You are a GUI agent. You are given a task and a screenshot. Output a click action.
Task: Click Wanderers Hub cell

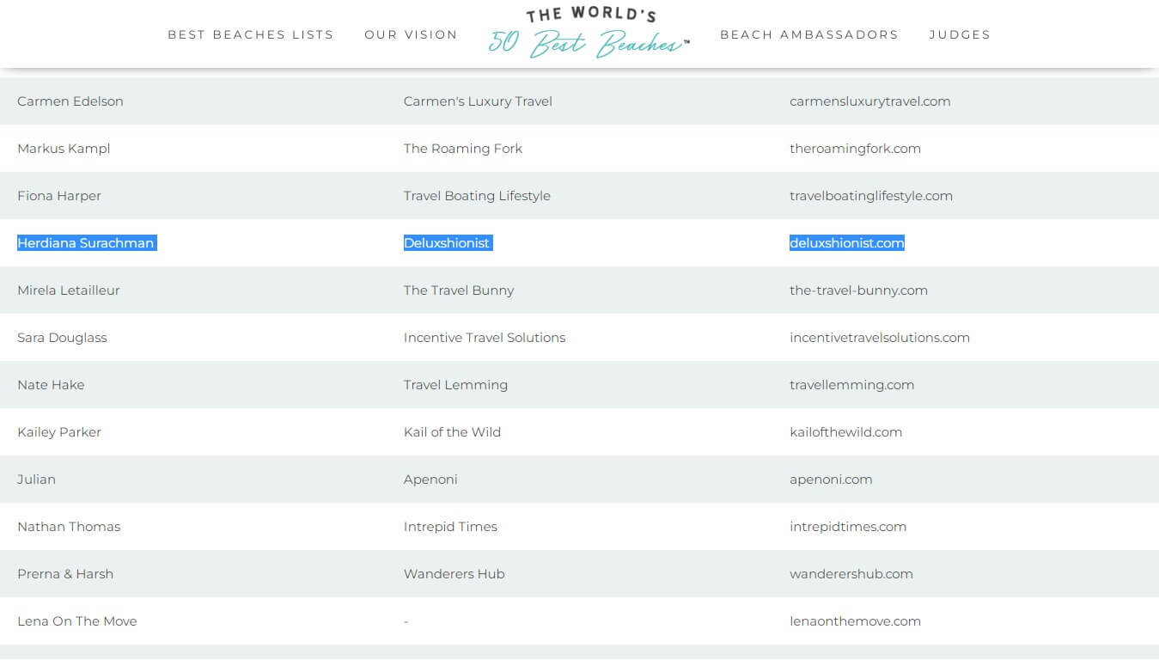coord(454,574)
